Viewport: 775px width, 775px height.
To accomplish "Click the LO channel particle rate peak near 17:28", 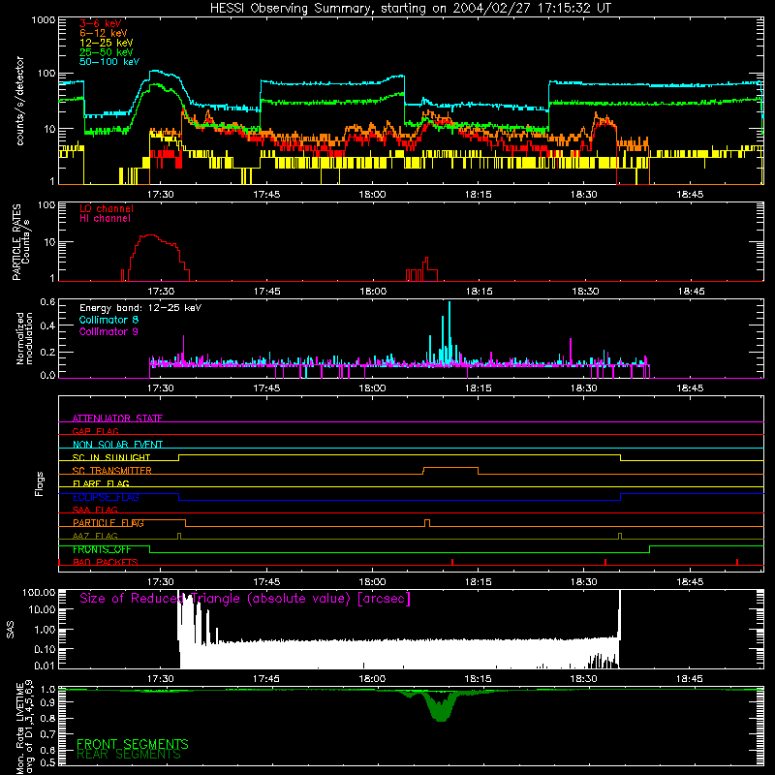I will click(149, 235).
